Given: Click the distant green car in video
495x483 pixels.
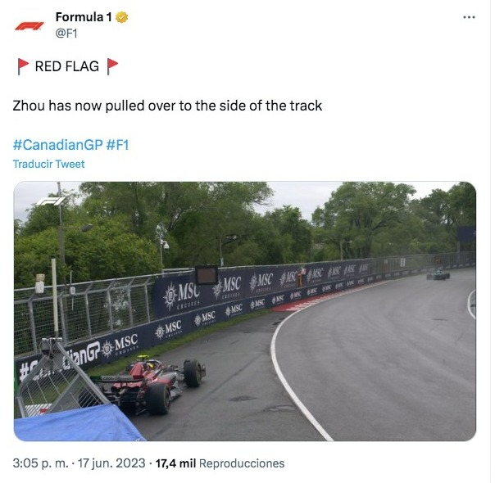Looking at the screenshot, I should pos(438,274).
